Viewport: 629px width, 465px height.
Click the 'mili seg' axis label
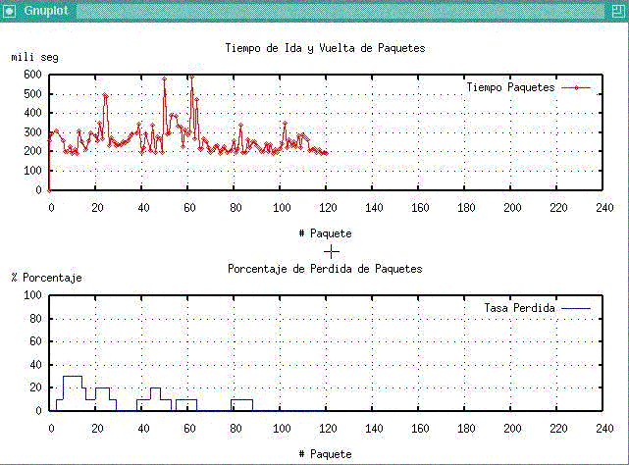(x=35, y=57)
